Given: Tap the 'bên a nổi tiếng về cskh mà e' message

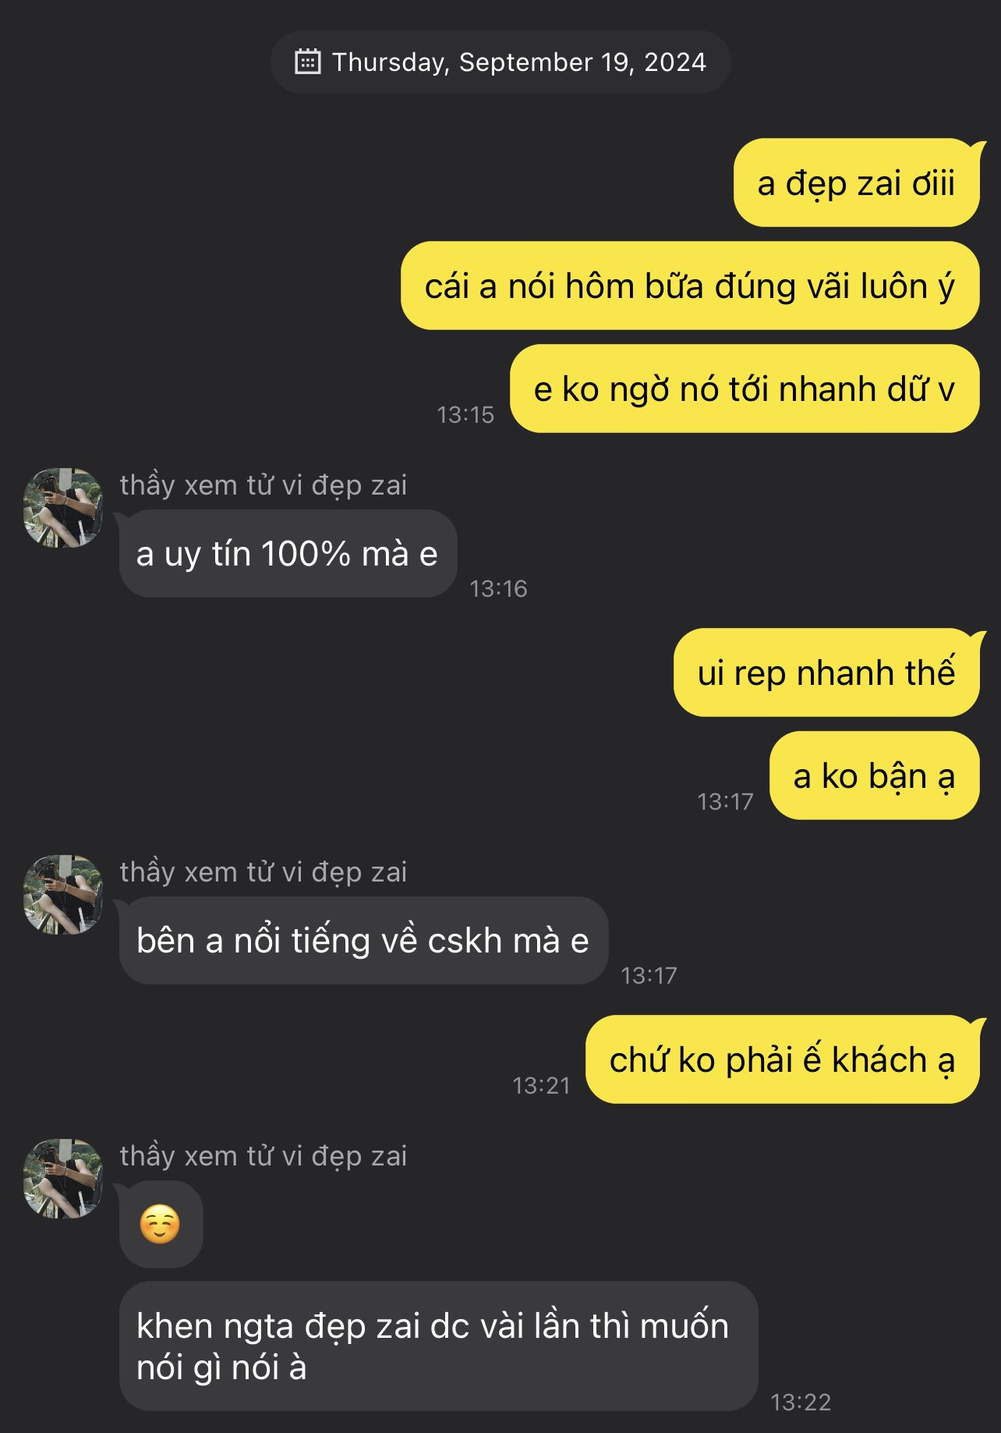Looking at the screenshot, I should point(363,940).
